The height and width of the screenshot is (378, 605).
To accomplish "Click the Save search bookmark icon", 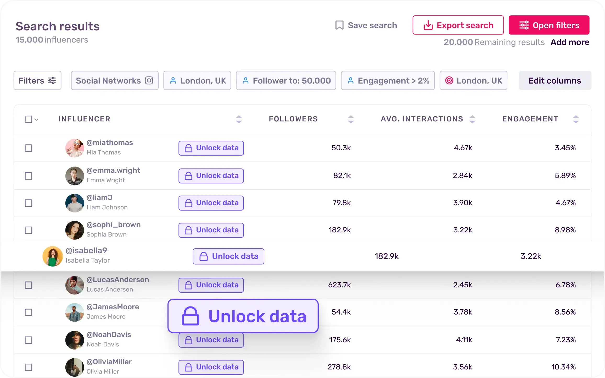I will point(339,25).
